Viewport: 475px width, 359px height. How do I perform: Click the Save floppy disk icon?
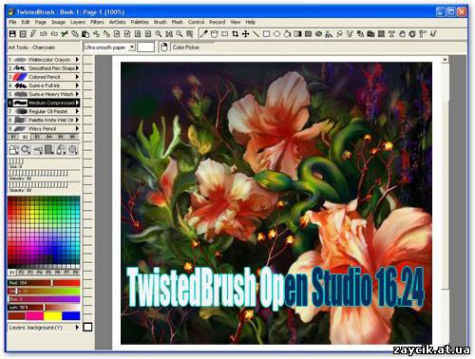tap(12, 33)
